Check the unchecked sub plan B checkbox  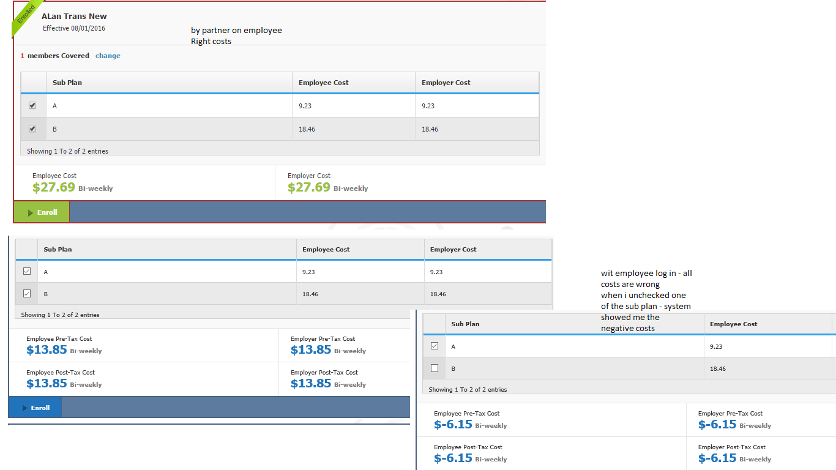(435, 368)
